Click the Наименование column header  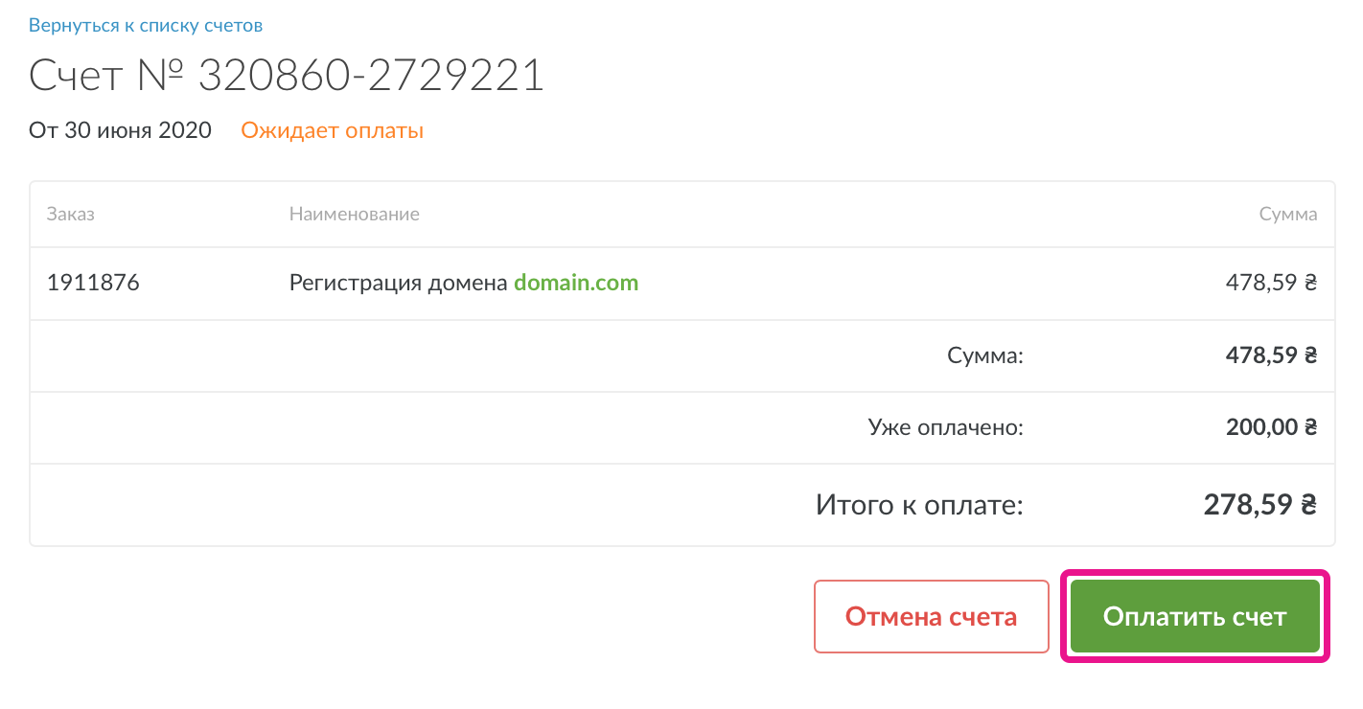[x=355, y=214]
